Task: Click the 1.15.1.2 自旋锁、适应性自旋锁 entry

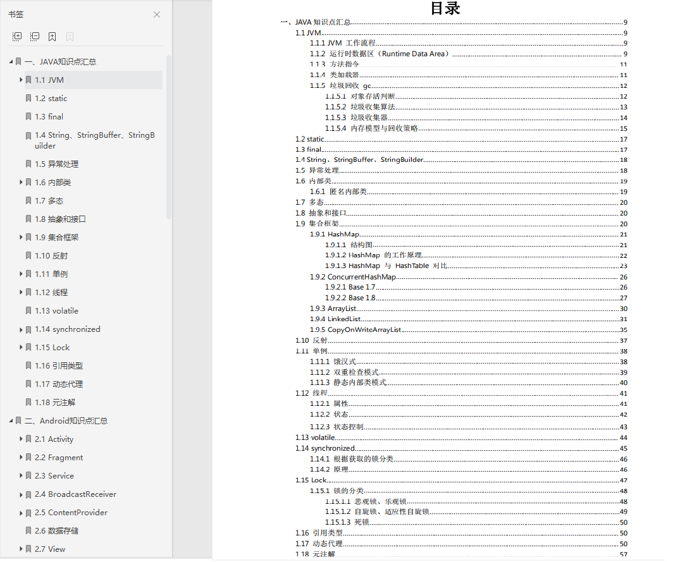Action: point(476,512)
